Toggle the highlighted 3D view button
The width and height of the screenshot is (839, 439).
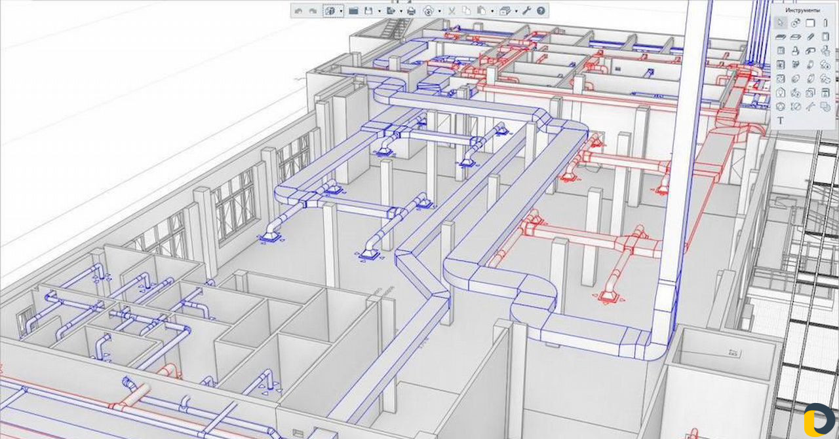329,11
